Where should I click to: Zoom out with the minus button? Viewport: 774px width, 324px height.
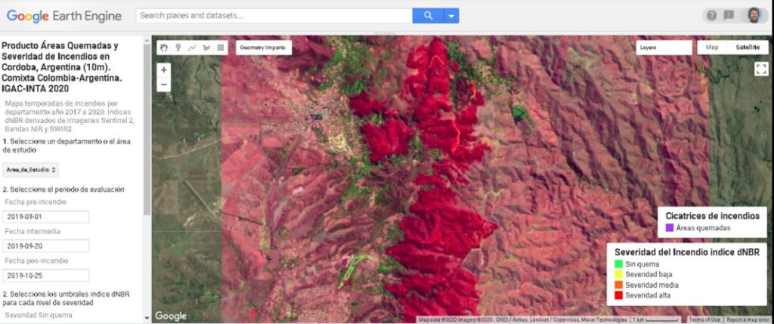click(164, 85)
